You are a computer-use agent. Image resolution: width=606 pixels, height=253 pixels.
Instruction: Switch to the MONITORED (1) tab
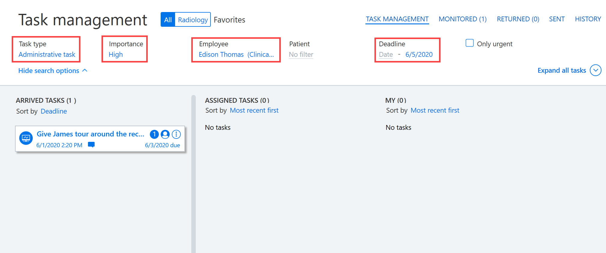[462, 19]
